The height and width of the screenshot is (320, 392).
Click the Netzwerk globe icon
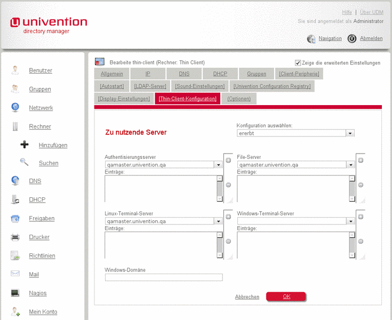point(15,108)
